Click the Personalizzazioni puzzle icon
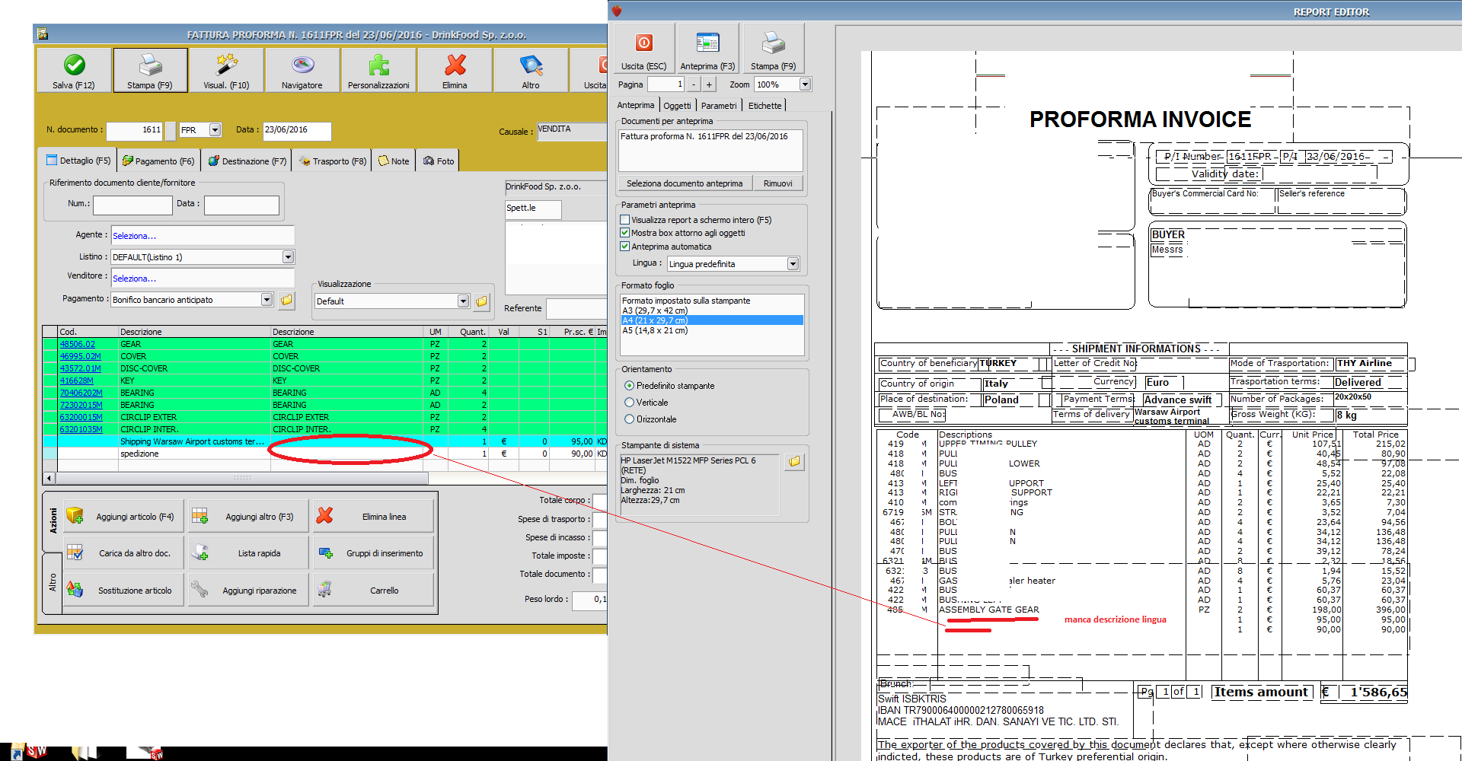Image resolution: width=1462 pixels, height=761 pixels. [378, 65]
